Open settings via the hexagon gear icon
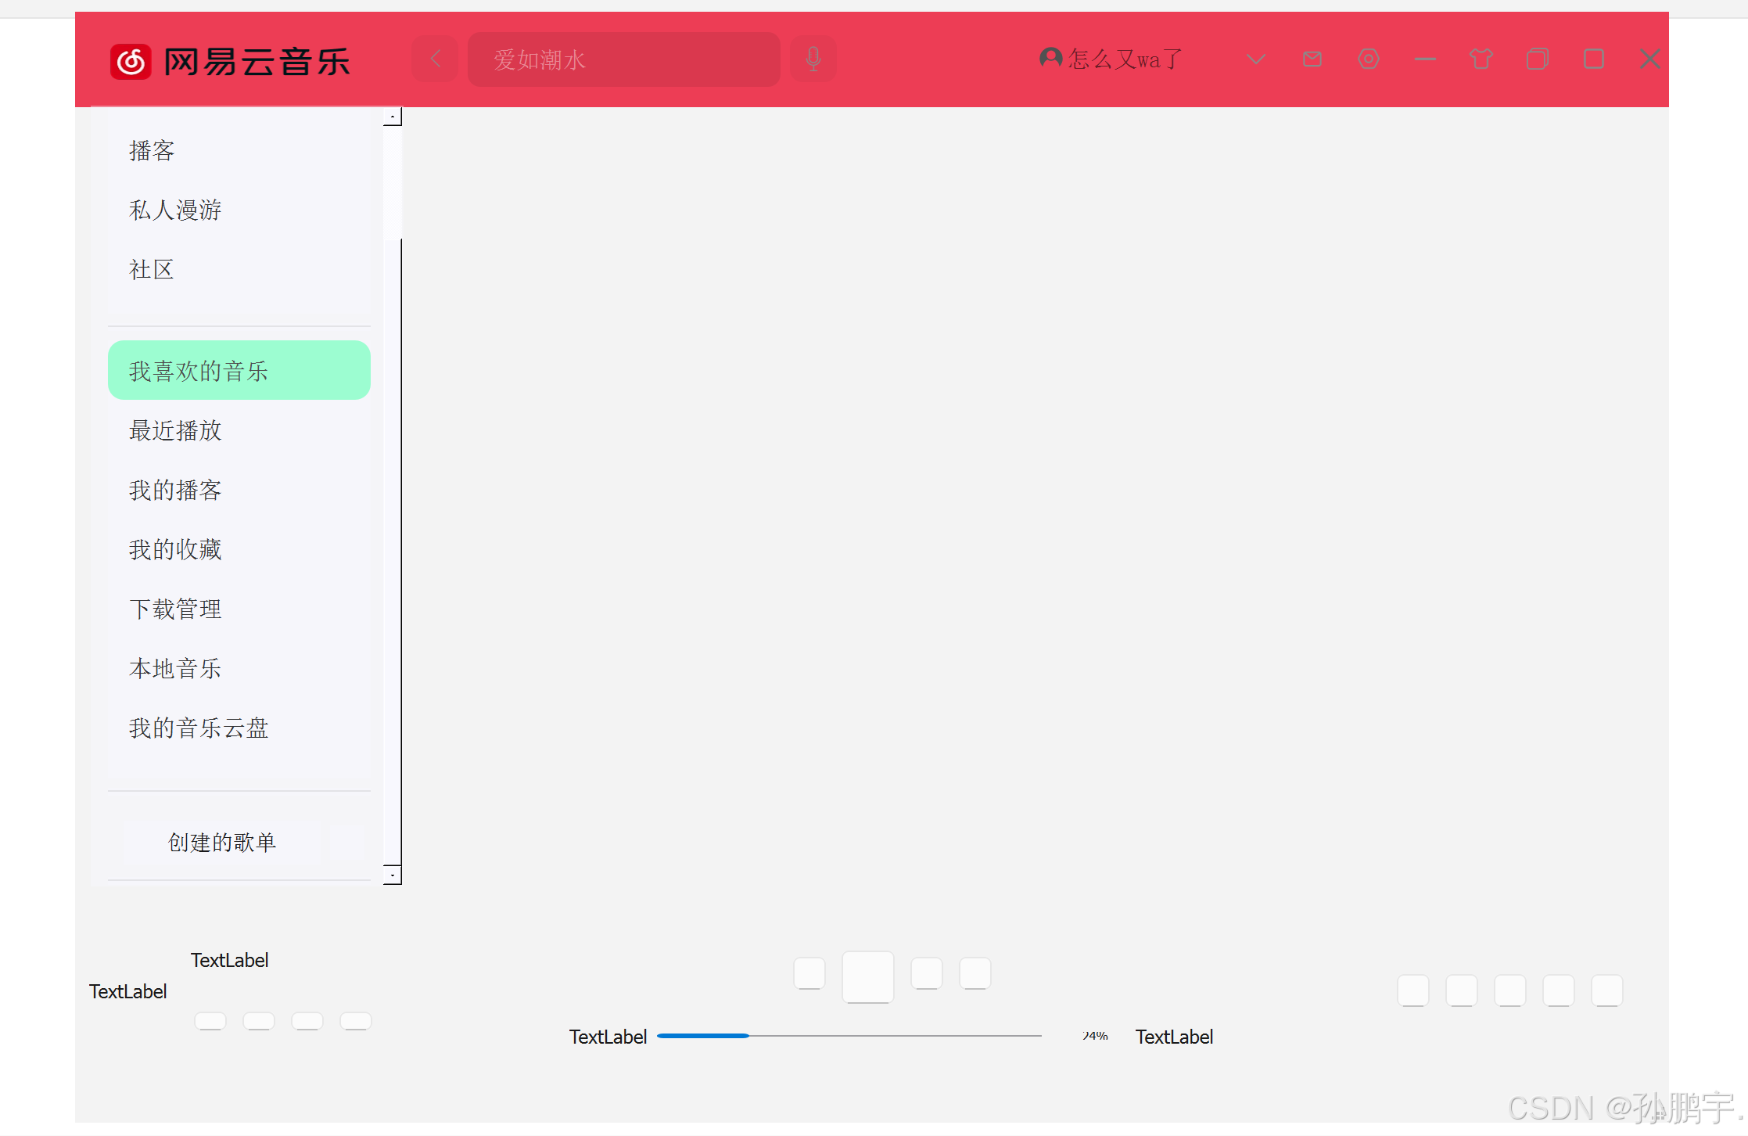1748x1136 pixels. (1369, 59)
